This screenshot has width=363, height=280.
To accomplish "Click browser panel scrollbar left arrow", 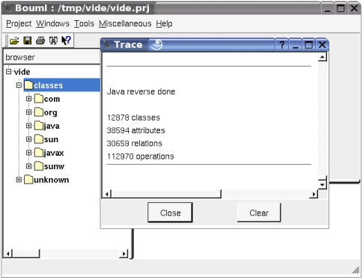I will (8, 254).
